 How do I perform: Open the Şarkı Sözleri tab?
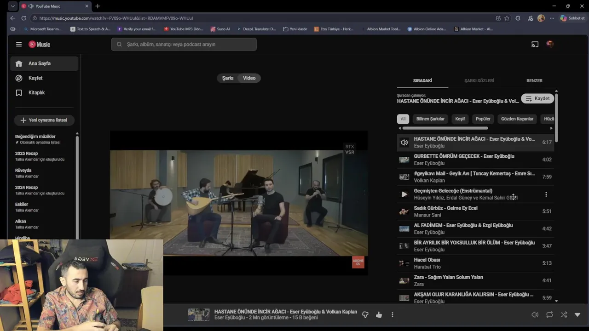point(479,80)
